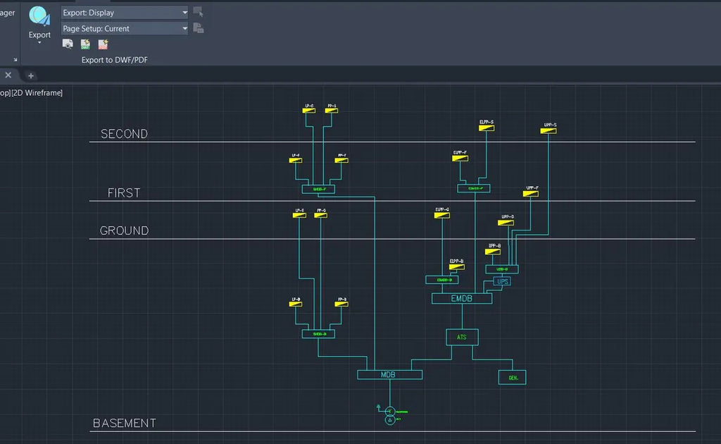Screen dimensions: 721x444
Task: Select the SMDB-B box above MDB
Action: [x=318, y=333]
